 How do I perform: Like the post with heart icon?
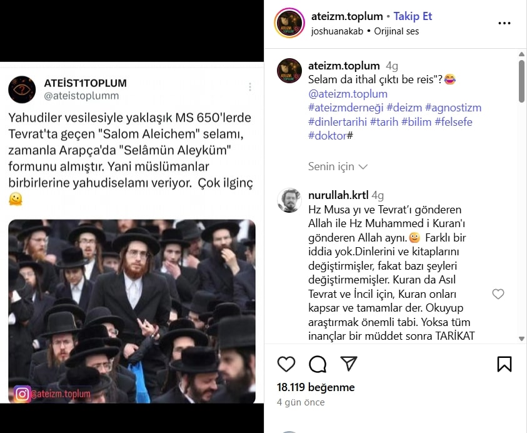point(286,364)
